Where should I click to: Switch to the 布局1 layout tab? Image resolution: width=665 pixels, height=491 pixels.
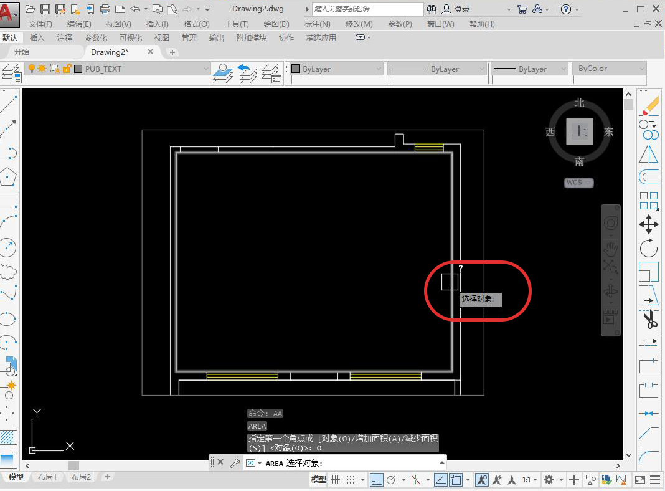click(47, 477)
